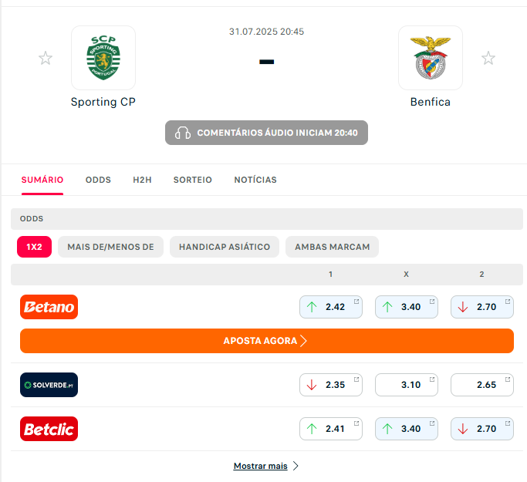The height and width of the screenshot is (482, 527).
Task: Click the headphones audio commentary icon
Action: click(183, 133)
